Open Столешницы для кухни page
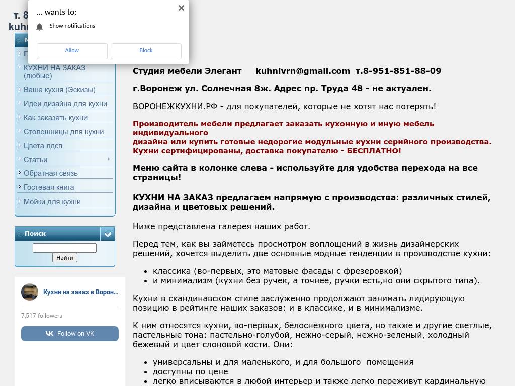515x386 pixels. pos(63,132)
